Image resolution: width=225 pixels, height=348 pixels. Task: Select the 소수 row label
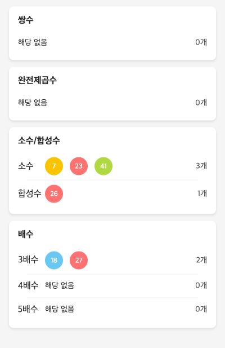[26, 166]
